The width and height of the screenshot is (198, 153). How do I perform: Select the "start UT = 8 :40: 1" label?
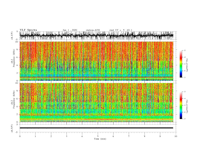pyautogui.click(x=121, y=30)
